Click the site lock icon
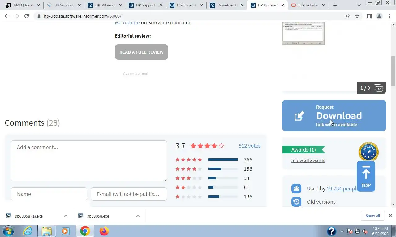396x237 pixels. point(38,16)
